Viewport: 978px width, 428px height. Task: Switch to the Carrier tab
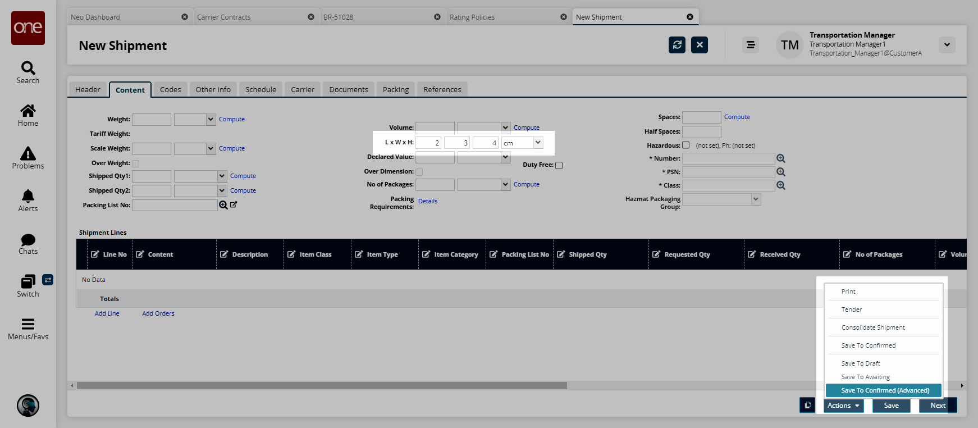(x=302, y=89)
